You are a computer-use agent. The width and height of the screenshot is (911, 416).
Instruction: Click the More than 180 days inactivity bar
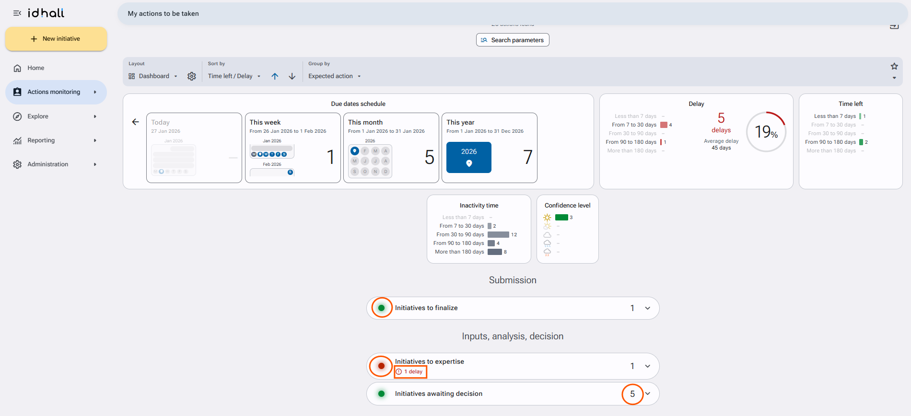[495, 252]
